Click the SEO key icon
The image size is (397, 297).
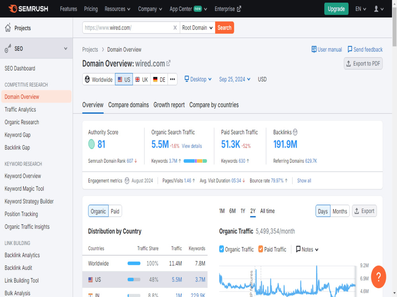(8, 48)
